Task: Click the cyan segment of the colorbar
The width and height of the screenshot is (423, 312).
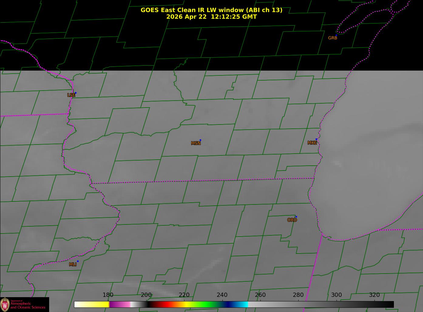Action: [x=241, y=304]
